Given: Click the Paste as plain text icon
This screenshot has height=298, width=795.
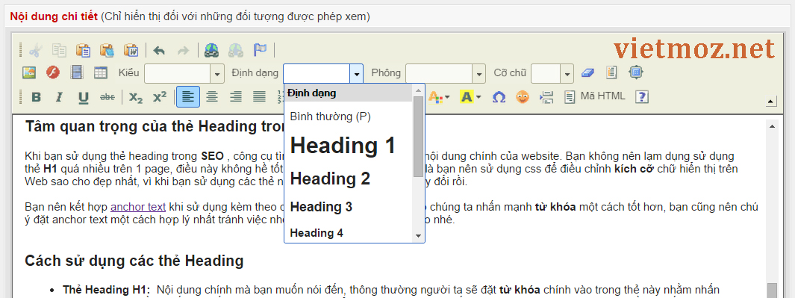Looking at the screenshot, I should pyautogui.click(x=107, y=50).
